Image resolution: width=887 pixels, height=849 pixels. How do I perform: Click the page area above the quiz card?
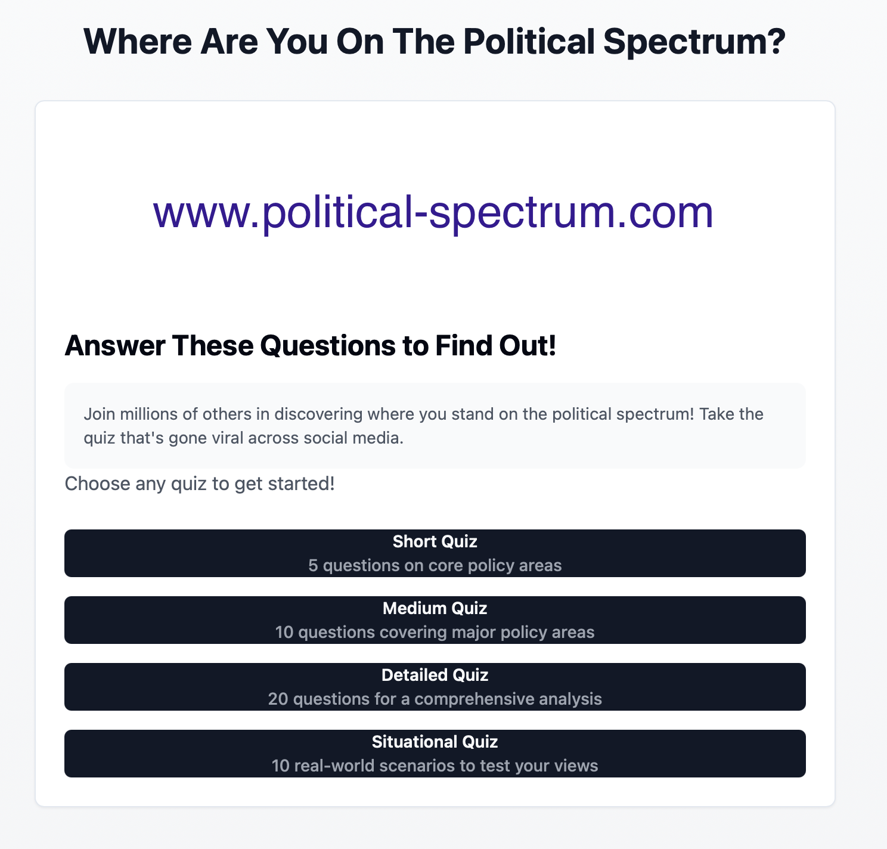coord(435,80)
